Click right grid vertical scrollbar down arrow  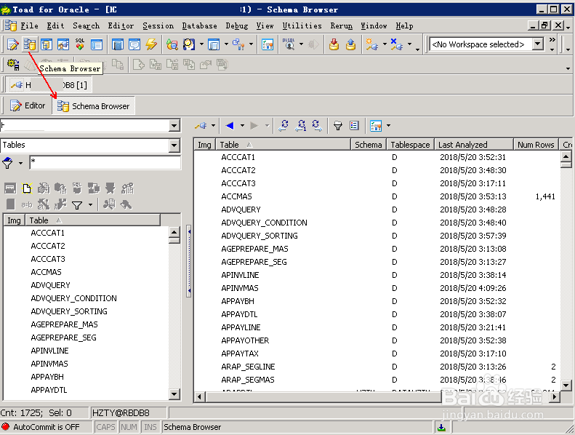566,385
